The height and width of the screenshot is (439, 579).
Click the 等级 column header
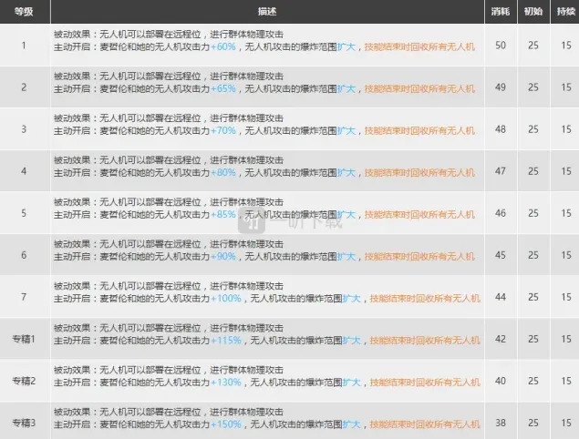(x=24, y=12)
